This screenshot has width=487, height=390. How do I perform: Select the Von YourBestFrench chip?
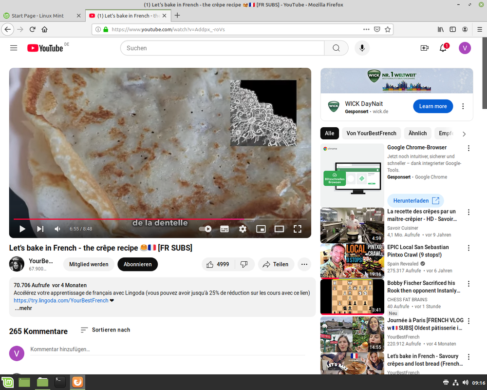(x=372, y=134)
